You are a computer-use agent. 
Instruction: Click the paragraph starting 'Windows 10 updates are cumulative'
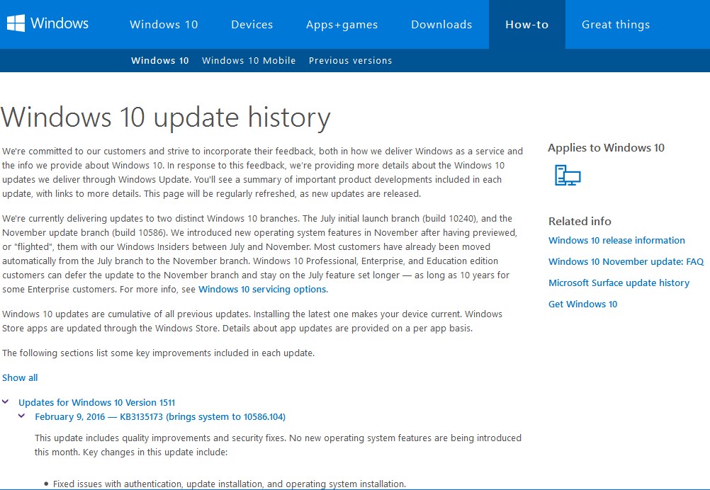(x=252, y=321)
